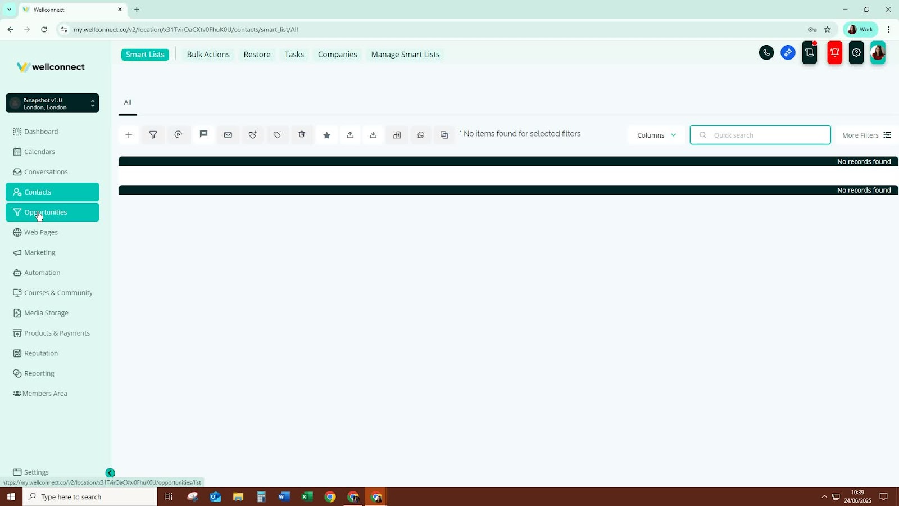Open Outlook from the taskbar
Screen dimensions: 899x506
coord(215,497)
